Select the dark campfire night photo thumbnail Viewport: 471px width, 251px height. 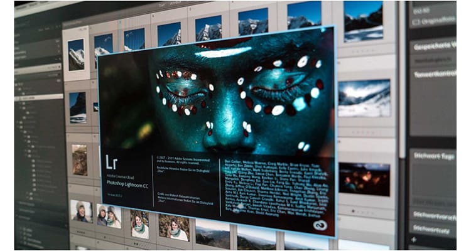(x=364, y=179)
